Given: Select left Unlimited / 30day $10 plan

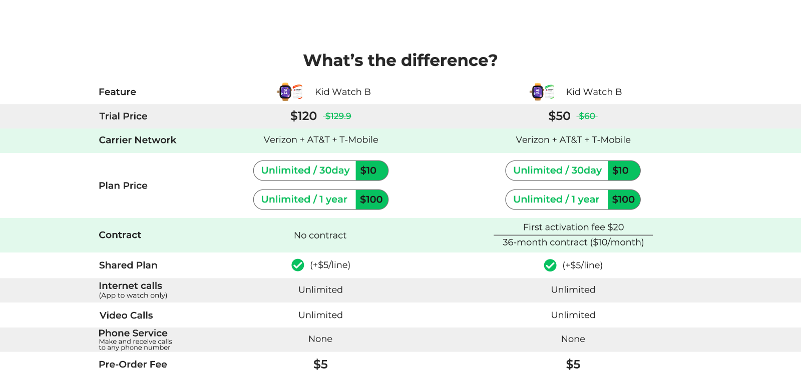Looking at the screenshot, I should (x=321, y=170).
